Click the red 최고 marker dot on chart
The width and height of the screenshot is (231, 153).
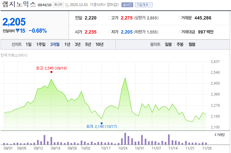click(51, 72)
